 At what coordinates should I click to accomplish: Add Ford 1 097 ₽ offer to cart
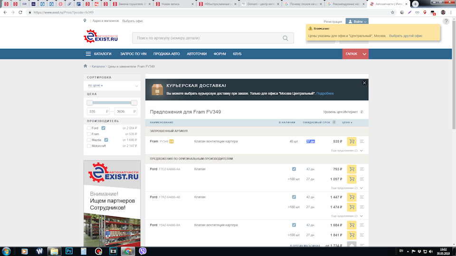pos(351,179)
